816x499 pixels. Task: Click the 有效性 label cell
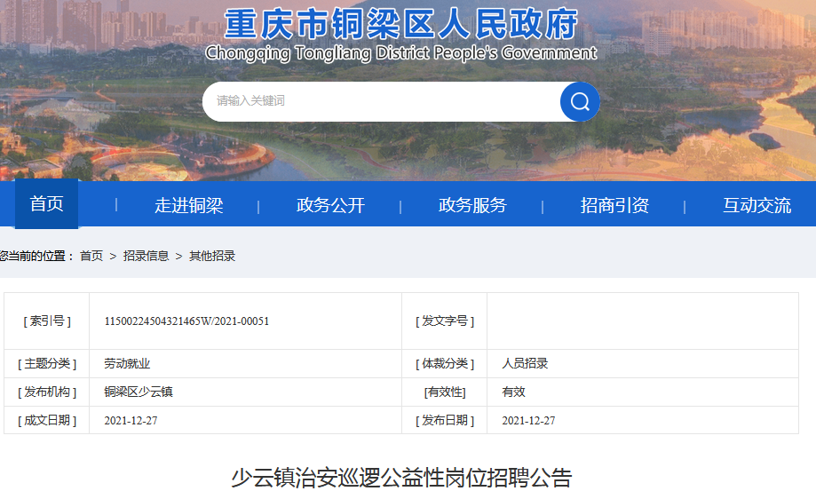click(445, 392)
